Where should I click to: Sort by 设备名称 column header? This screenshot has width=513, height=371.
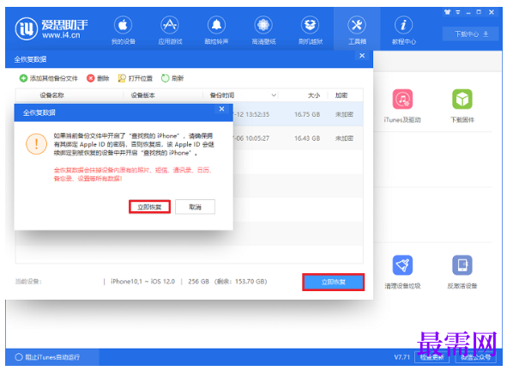pyautogui.click(x=51, y=95)
